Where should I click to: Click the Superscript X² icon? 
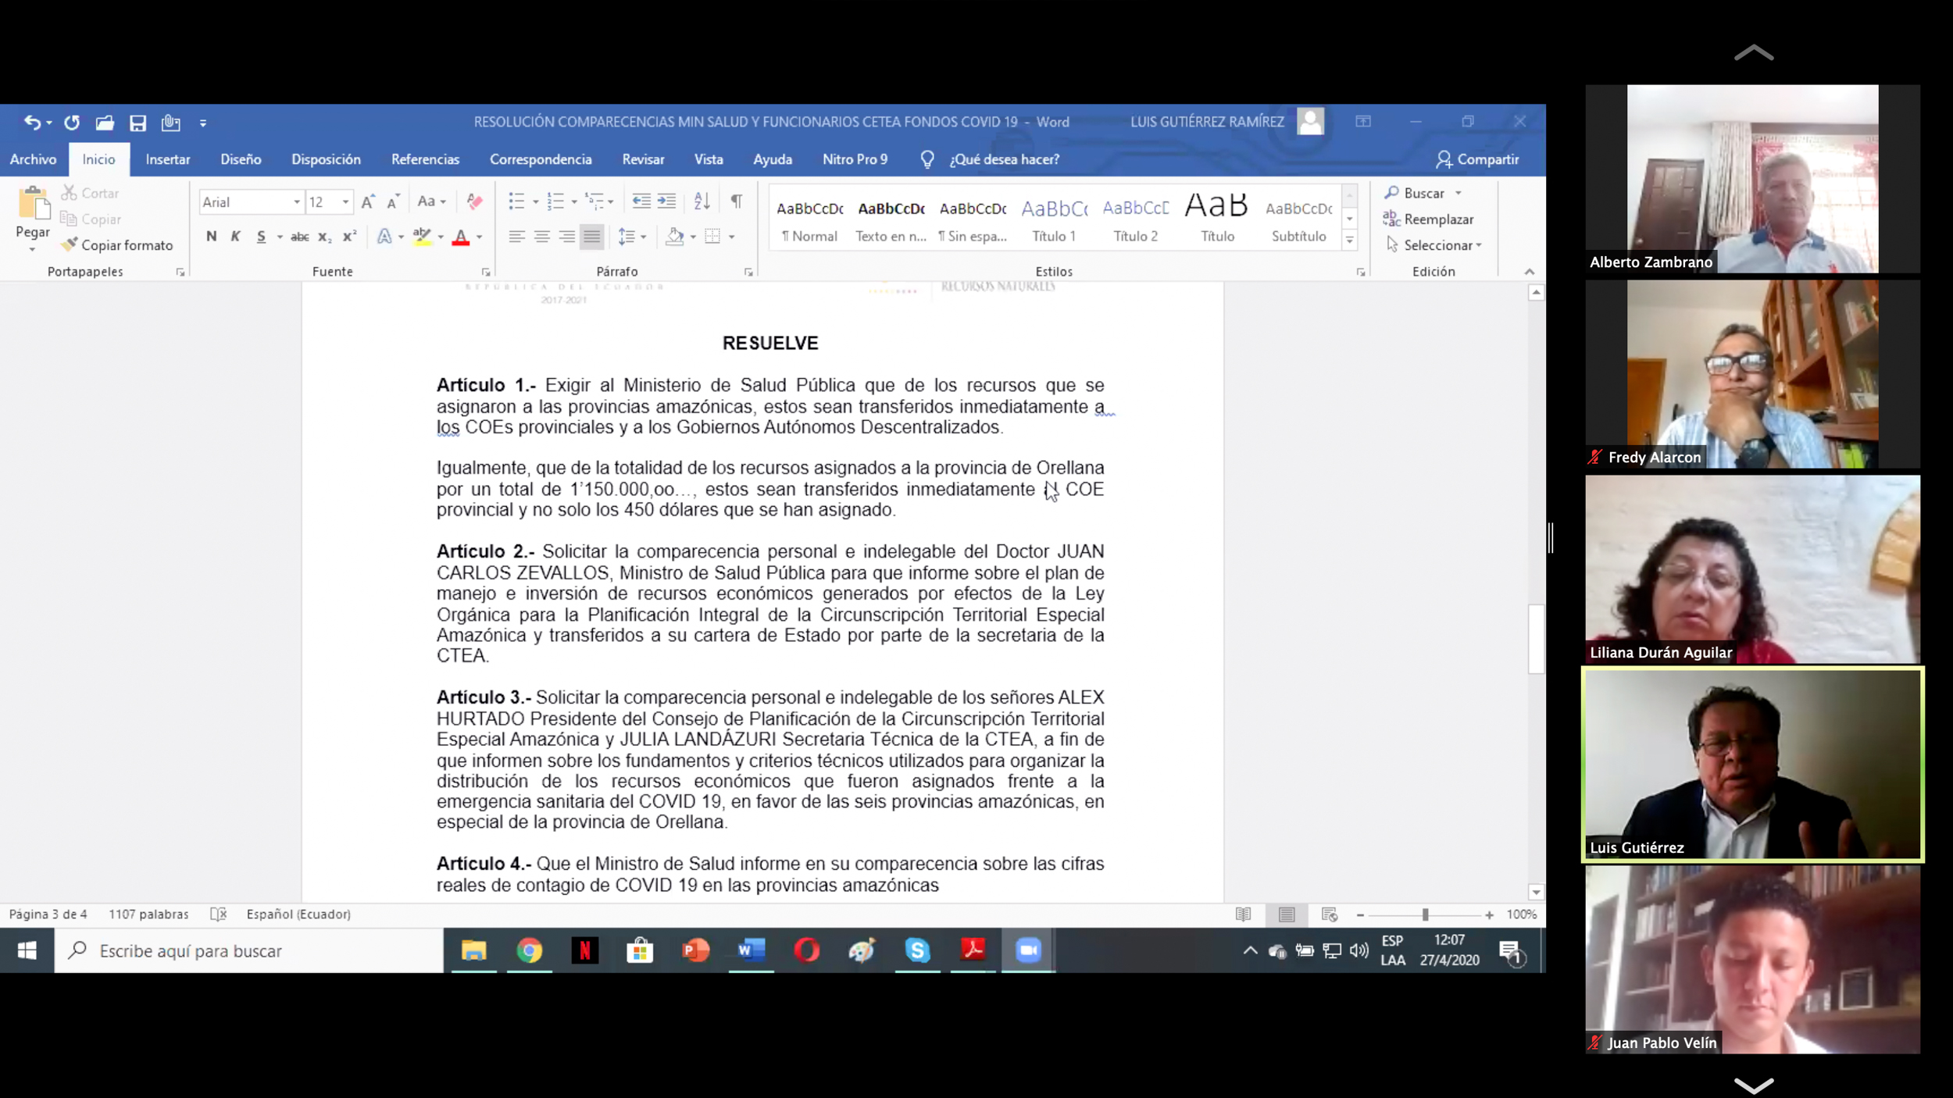pos(349,237)
